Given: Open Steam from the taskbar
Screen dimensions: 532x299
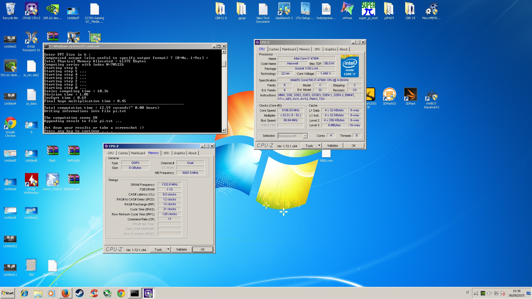Looking at the screenshot, I should 80,293.
